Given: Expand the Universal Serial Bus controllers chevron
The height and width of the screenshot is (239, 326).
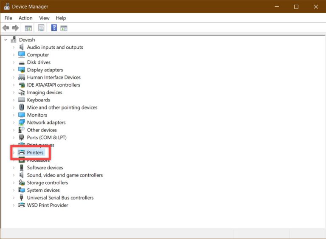Looking at the screenshot, I should [14, 197].
